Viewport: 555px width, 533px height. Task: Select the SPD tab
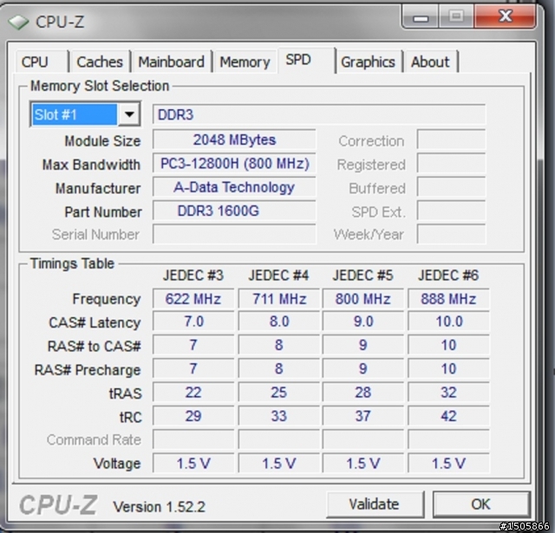tap(306, 60)
